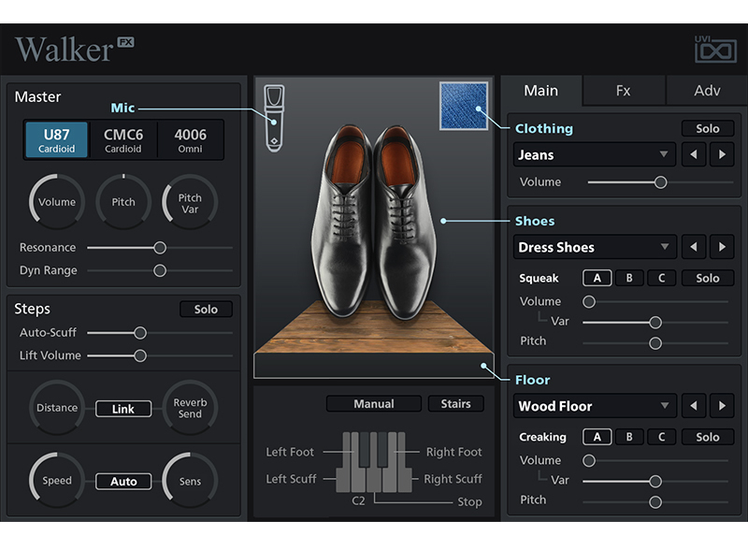Toggle the Auto speed button

(x=123, y=481)
